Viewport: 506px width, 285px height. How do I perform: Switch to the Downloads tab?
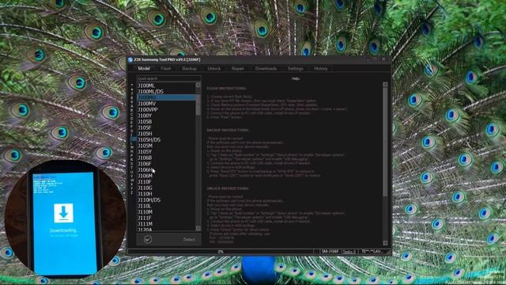266,69
